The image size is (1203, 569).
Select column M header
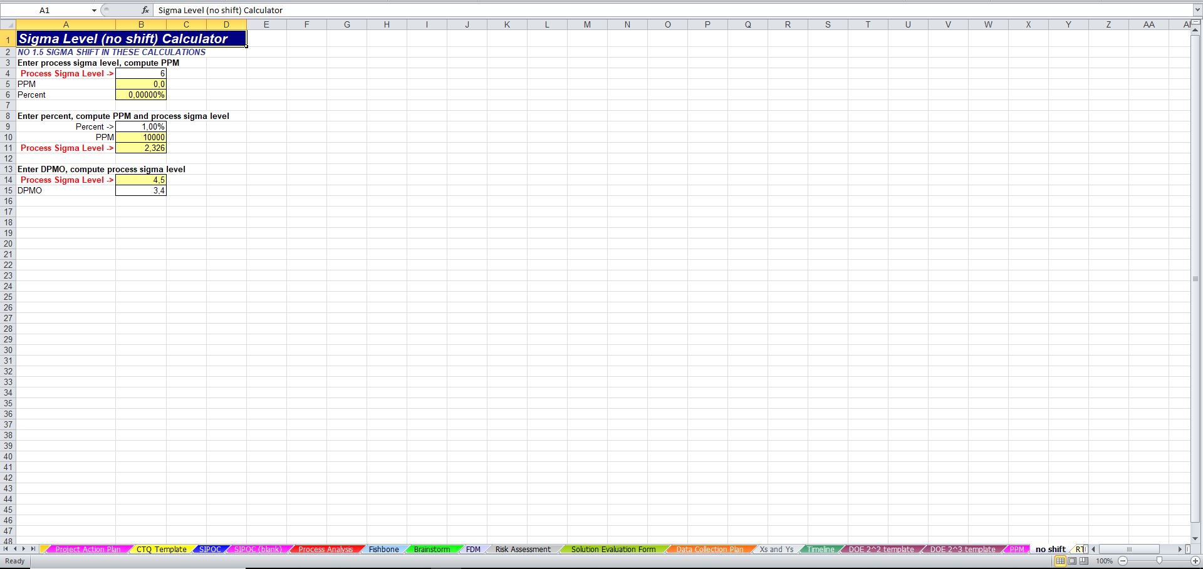click(x=587, y=24)
